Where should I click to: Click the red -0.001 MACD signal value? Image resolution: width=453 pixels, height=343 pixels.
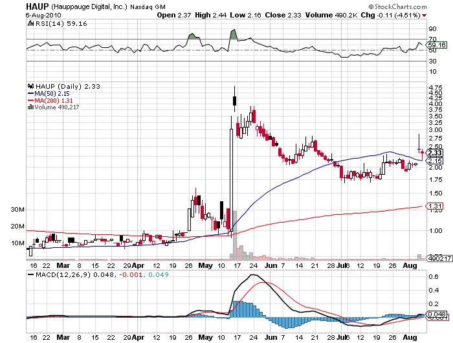tap(131, 274)
